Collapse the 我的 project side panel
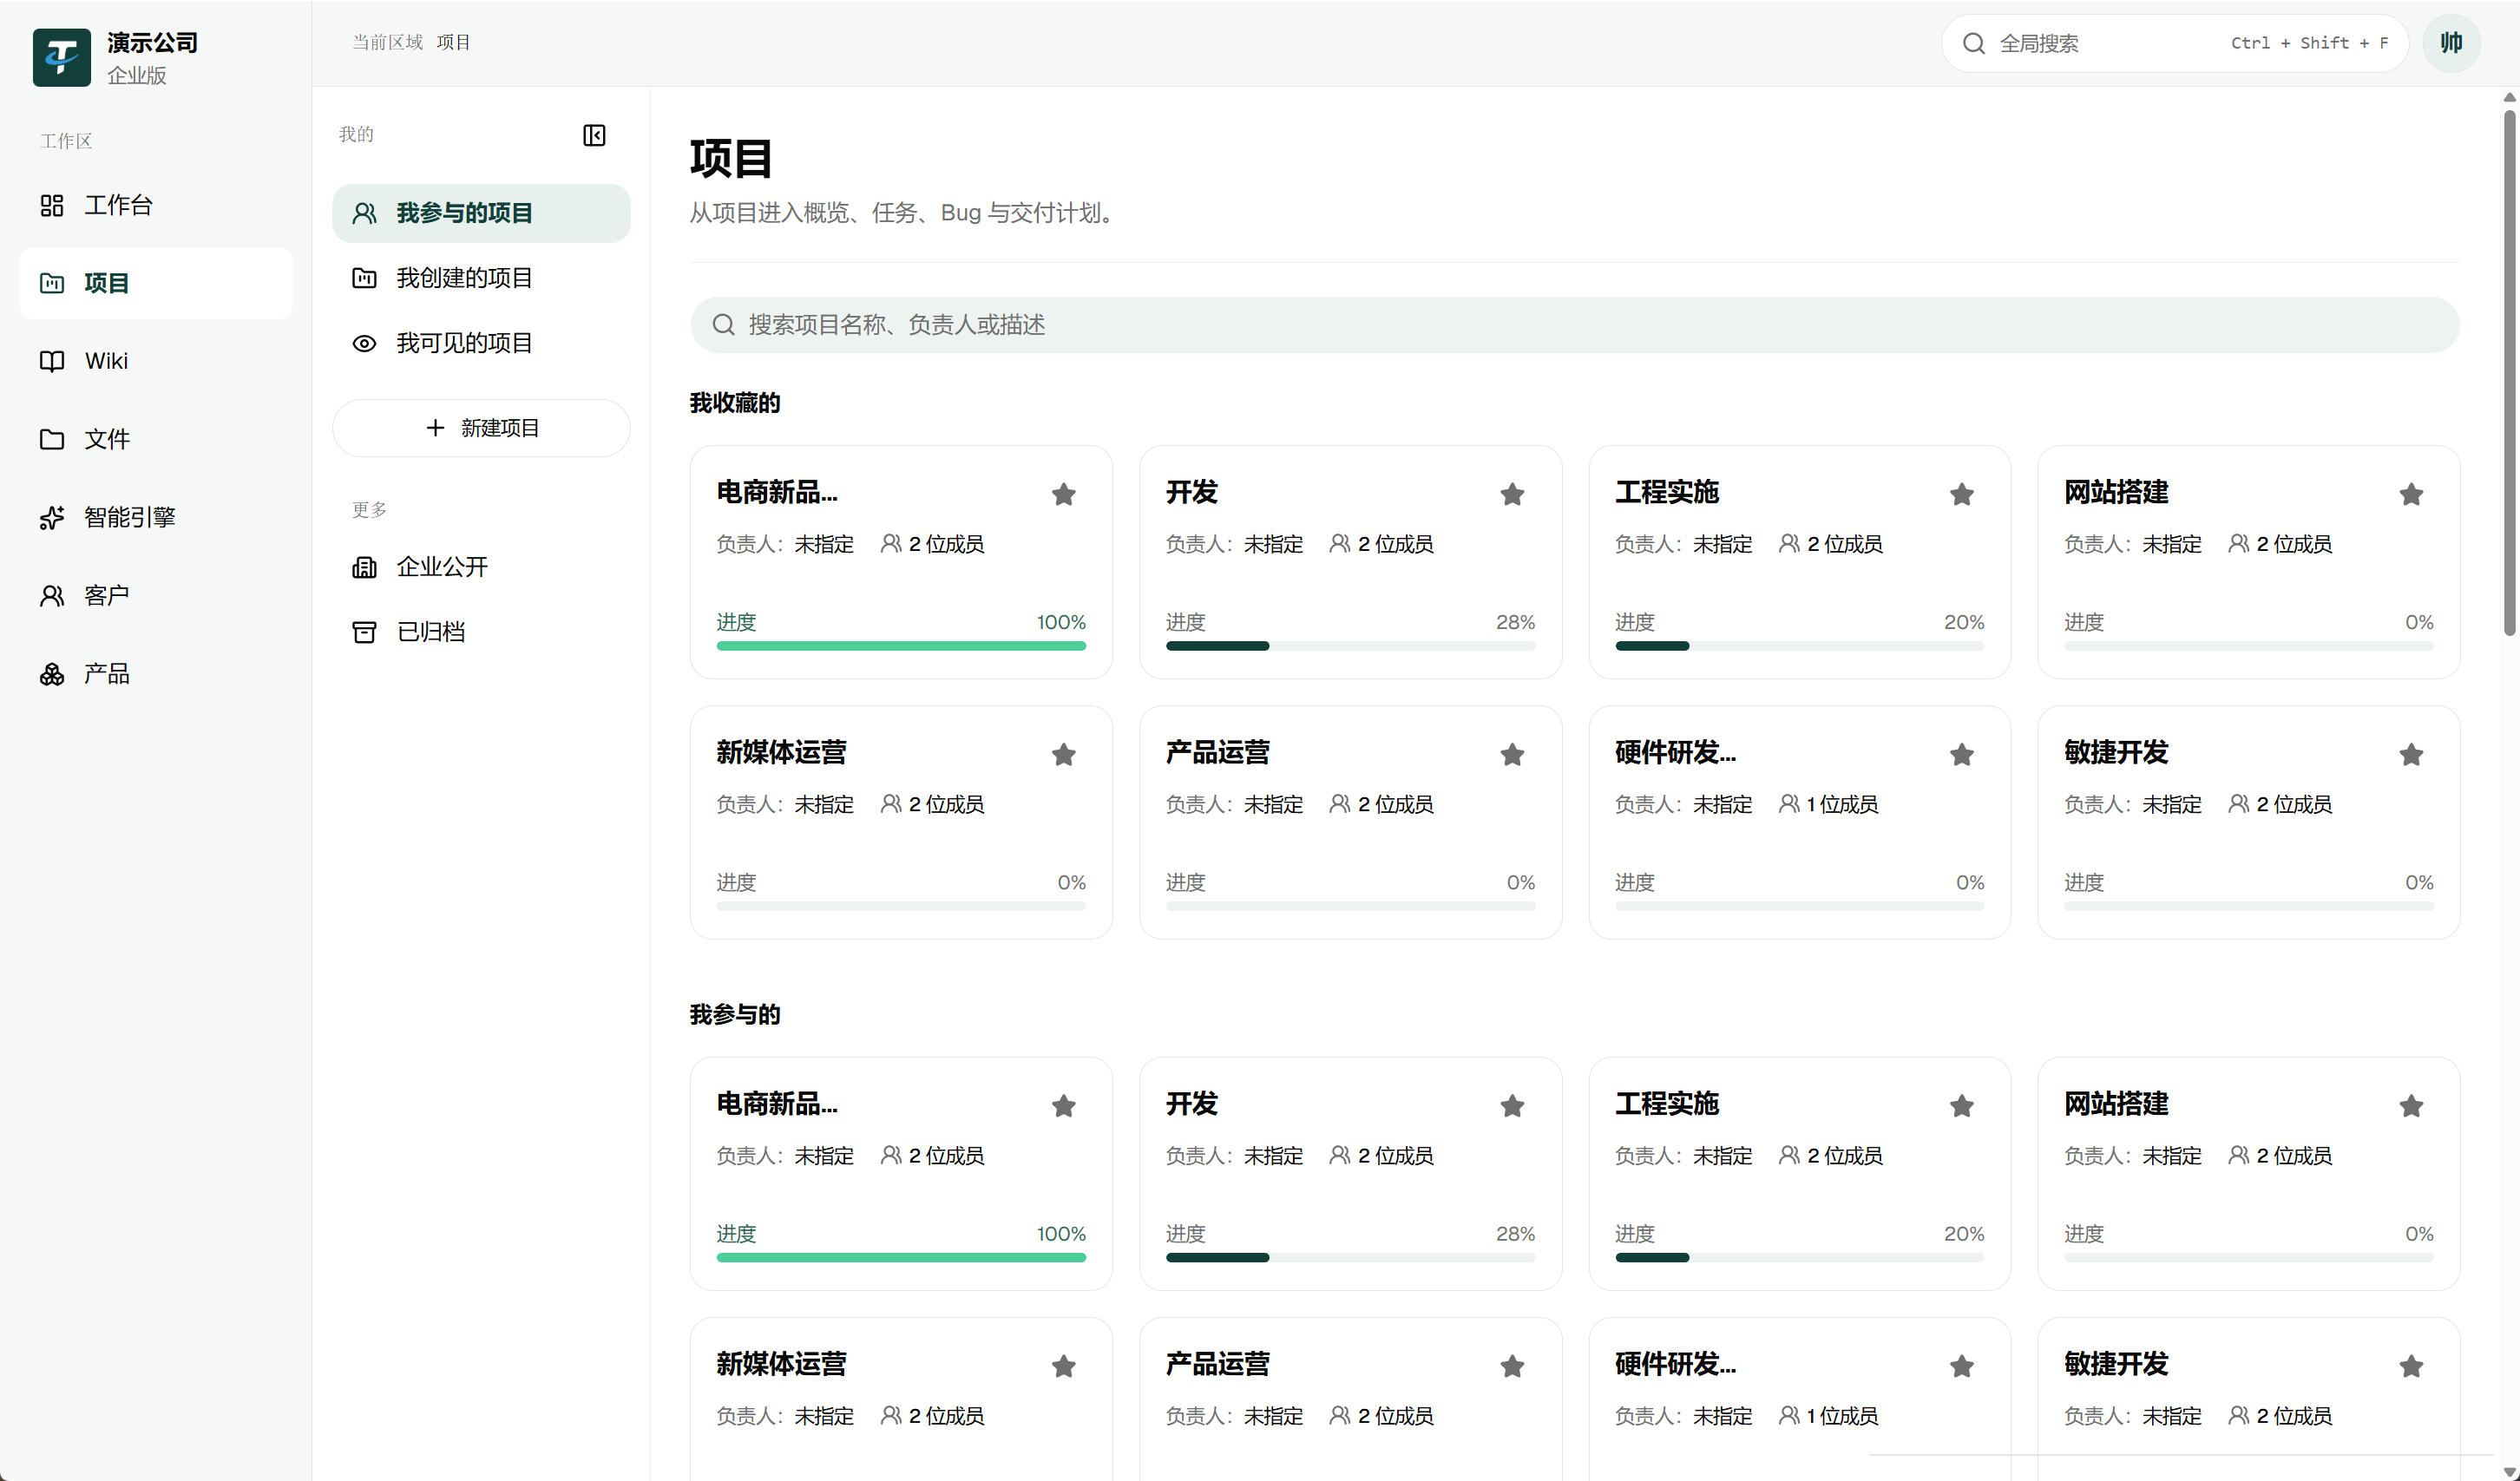The height and width of the screenshot is (1481, 2520). (594, 135)
